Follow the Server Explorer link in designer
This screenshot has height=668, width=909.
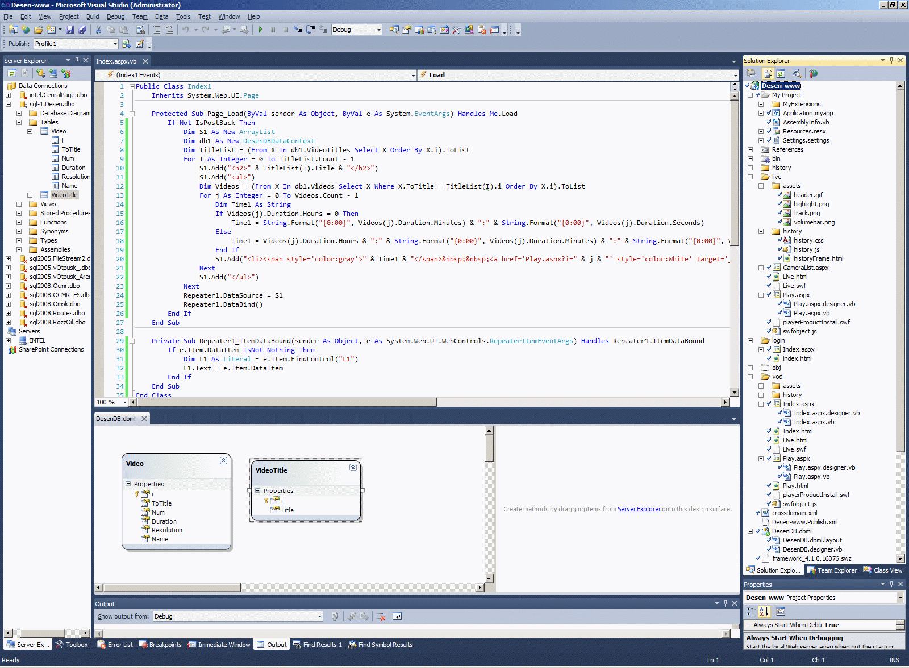coord(639,509)
